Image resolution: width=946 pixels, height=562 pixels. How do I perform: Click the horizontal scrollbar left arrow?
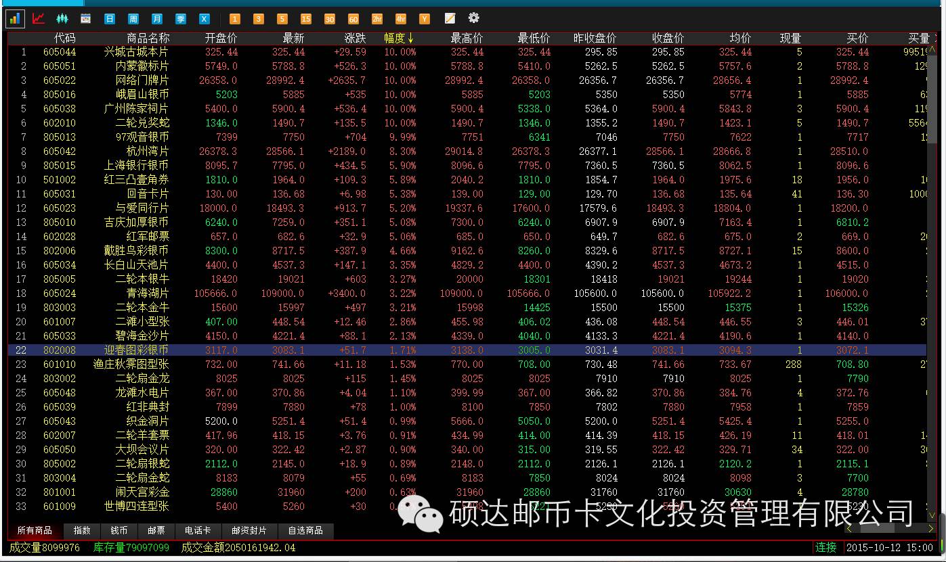point(849,529)
